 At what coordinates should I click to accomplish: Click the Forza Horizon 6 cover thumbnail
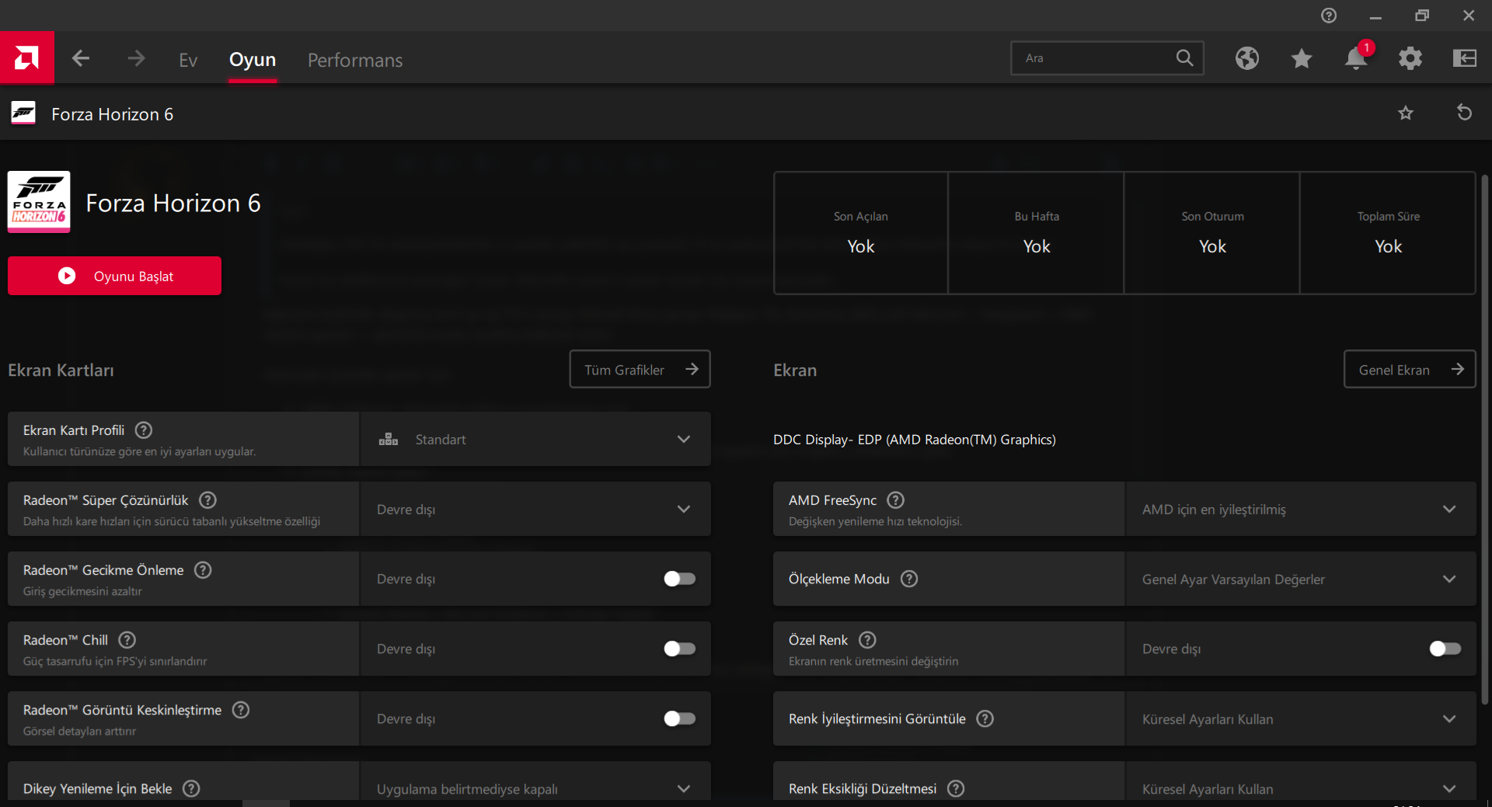pyautogui.click(x=39, y=202)
